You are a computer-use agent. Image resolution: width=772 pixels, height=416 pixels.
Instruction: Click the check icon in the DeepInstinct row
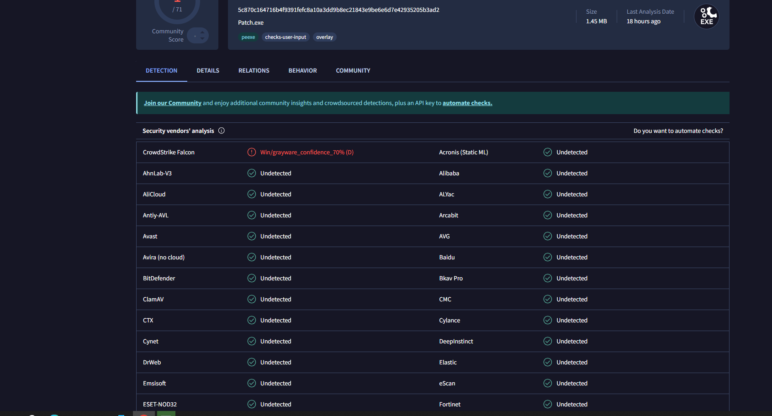548,341
